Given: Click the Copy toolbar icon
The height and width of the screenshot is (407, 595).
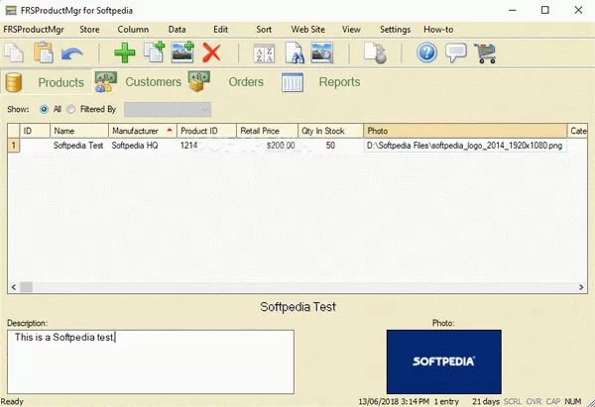Looking at the screenshot, I should pyautogui.click(x=14, y=52).
